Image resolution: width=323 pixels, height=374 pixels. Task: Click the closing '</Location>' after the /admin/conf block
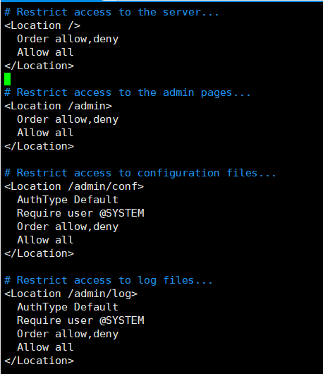[x=39, y=253]
